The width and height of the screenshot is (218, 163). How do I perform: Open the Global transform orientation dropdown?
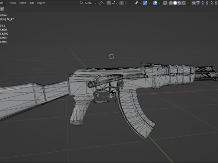point(89,3)
